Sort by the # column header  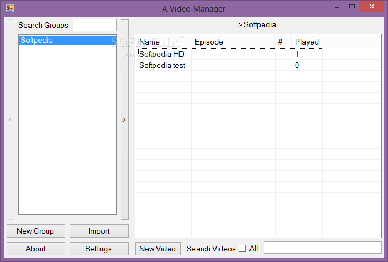[x=283, y=42]
